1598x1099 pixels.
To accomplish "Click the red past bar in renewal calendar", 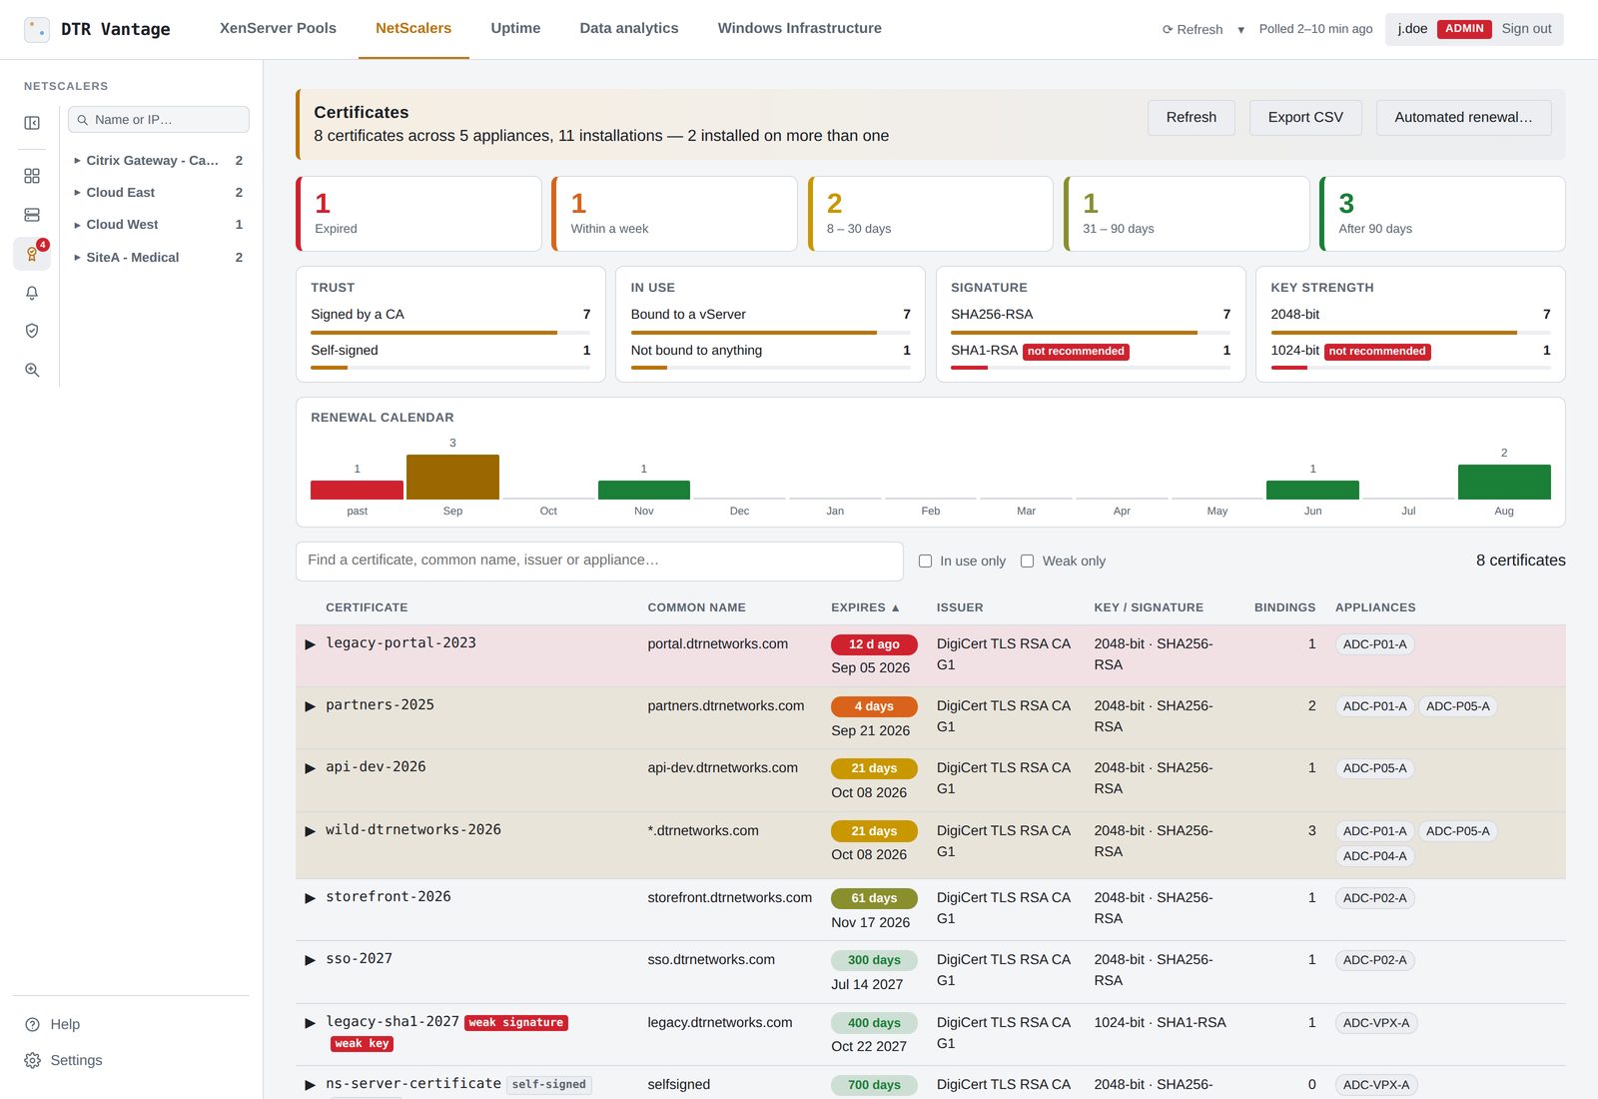I will [357, 490].
